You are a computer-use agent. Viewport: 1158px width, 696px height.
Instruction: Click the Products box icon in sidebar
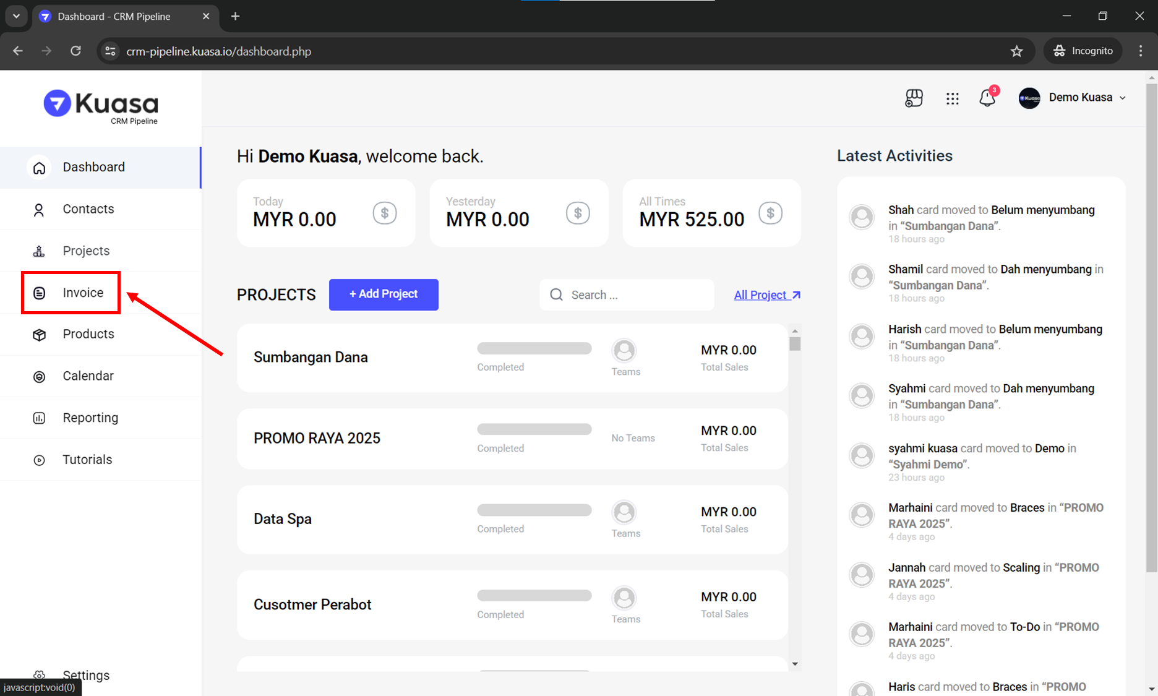click(39, 335)
